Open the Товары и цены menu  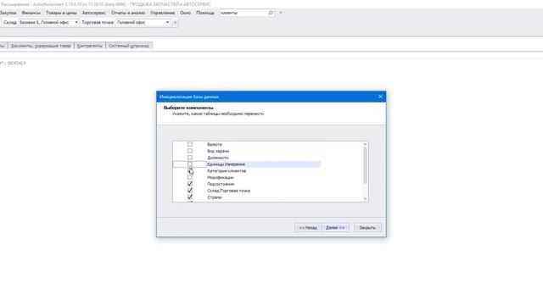(x=61, y=13)
